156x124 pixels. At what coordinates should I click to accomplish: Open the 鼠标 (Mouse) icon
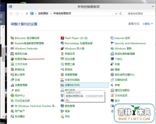tap(12, 90)
